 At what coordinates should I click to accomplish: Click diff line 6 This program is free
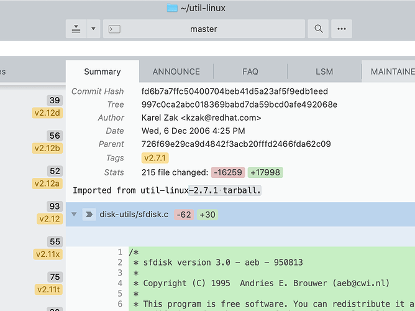tap(274, 304)
